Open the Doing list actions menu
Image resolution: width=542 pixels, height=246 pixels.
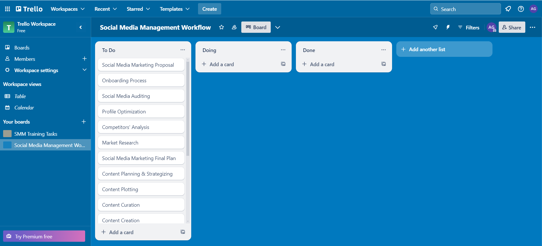(283, 50)
